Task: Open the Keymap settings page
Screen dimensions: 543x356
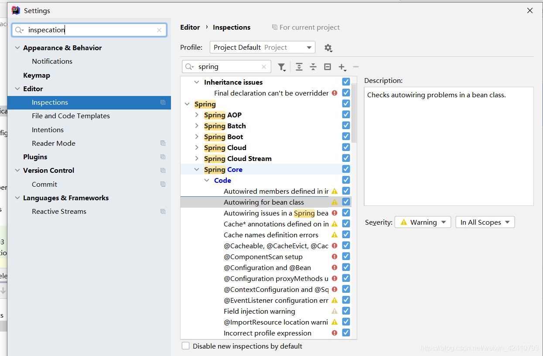Action: 37,75
